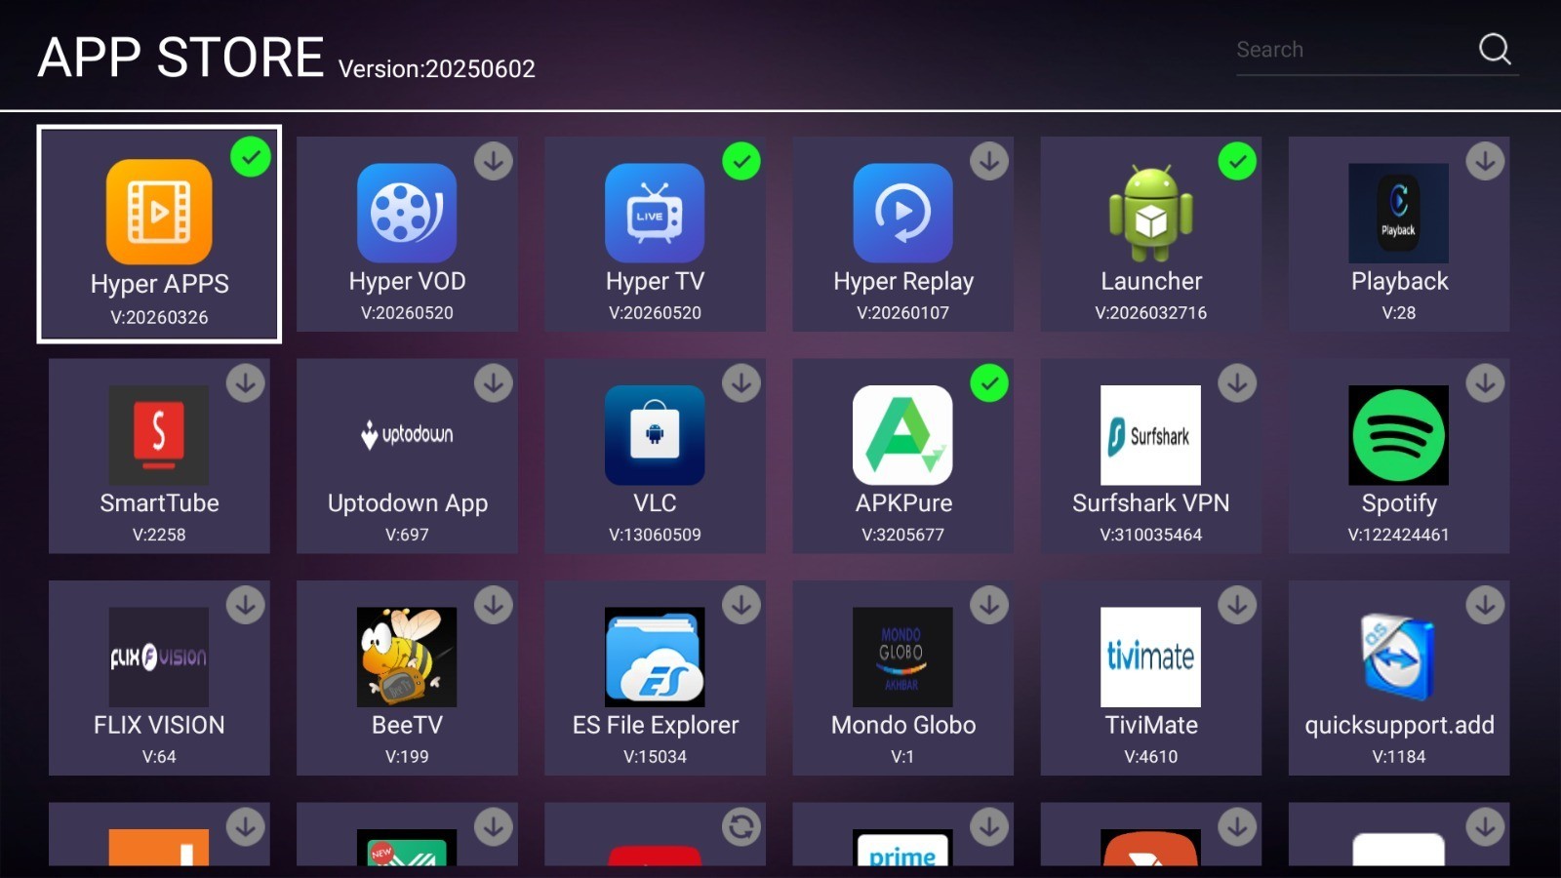
Task: Click the Surfshark VPN name label
Action: (1151, 503)
